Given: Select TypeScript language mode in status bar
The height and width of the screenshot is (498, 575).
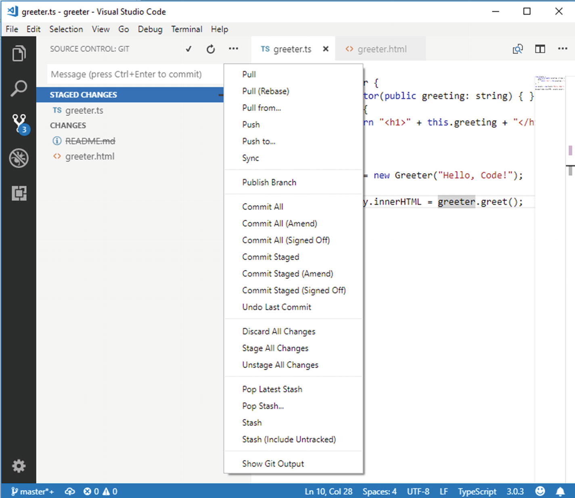Looking at the screenshot, I should tap(477, 491).
